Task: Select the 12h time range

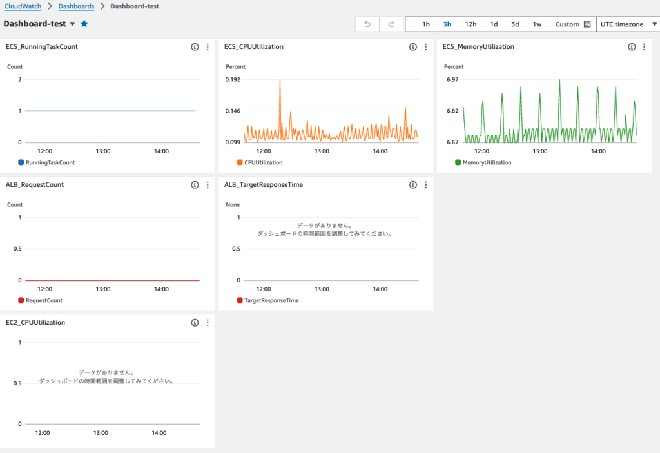Action: point(471,24)
